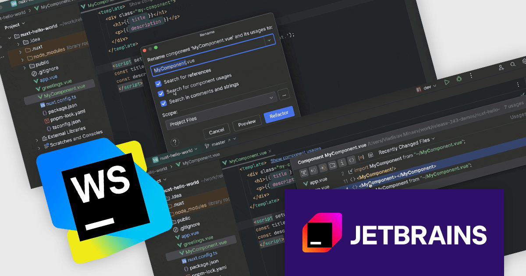
Task: Click the Debug bug icon in toolbar
Action: 459,79
